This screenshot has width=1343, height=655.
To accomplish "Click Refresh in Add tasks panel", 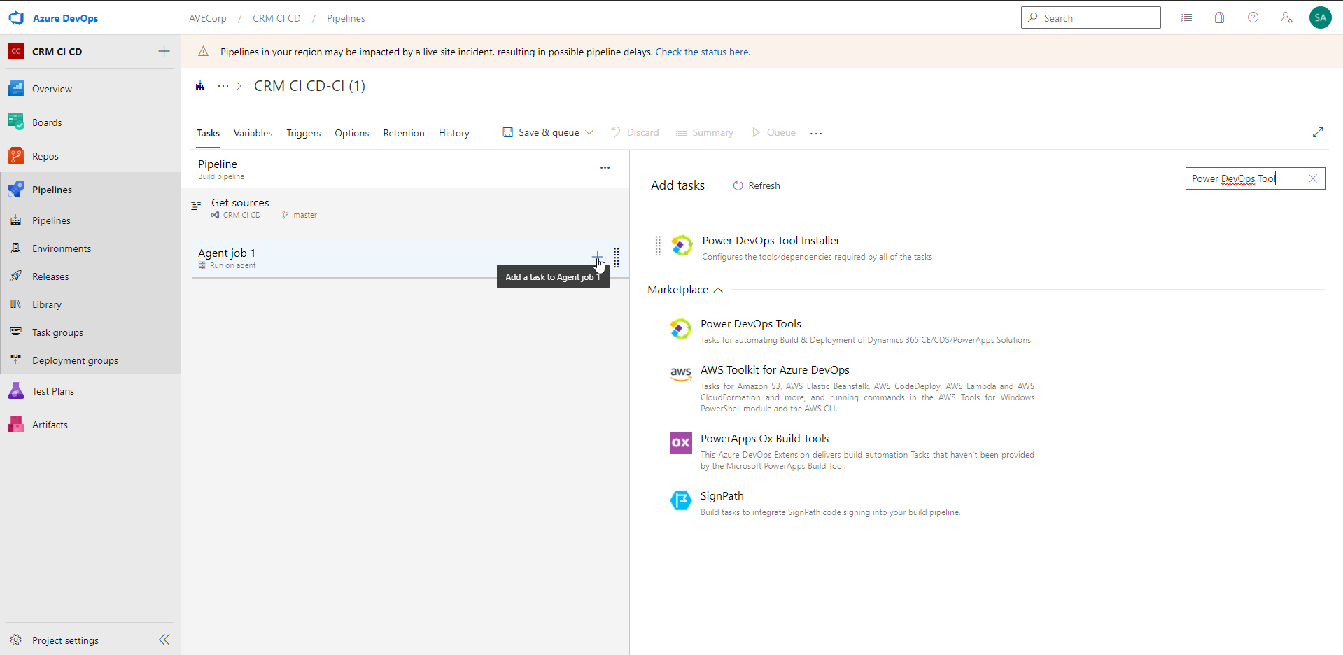I will [756, 185].
